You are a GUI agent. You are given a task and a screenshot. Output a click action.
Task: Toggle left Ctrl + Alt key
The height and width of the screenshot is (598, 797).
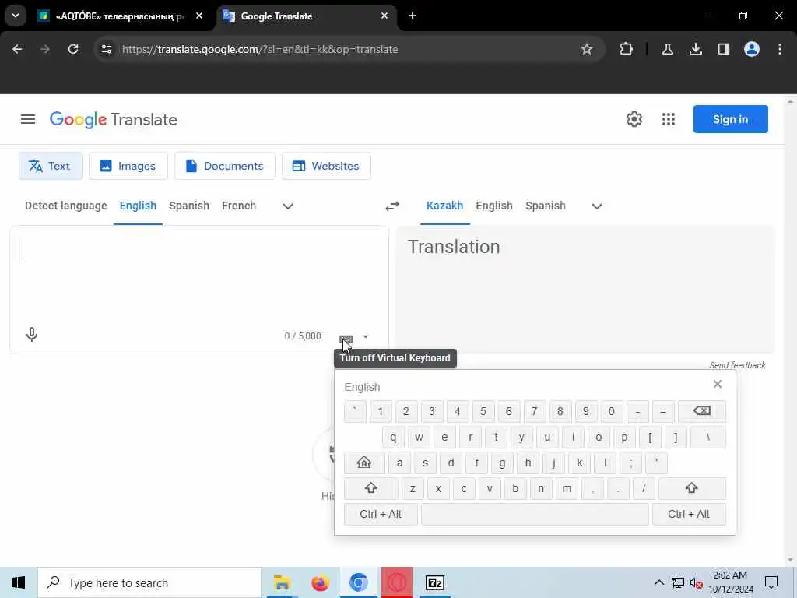[x=381, y=514]
